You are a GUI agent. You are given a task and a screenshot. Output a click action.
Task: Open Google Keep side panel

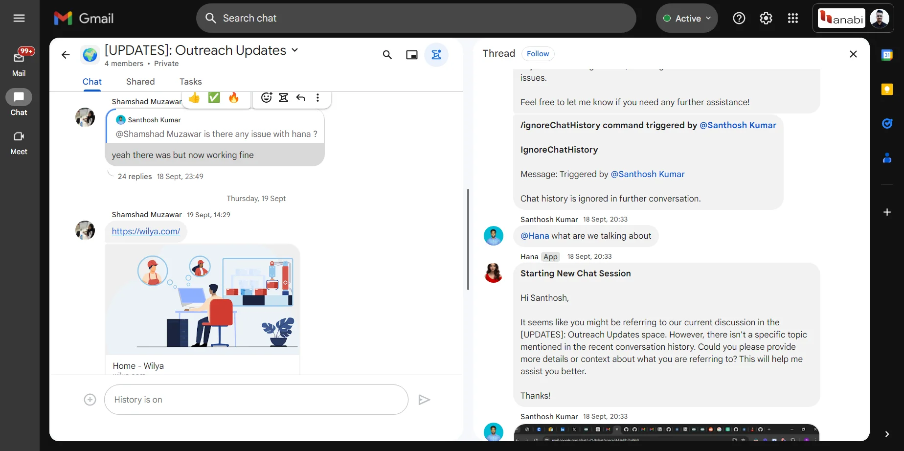pyautogui.click(x=887, y=89)
